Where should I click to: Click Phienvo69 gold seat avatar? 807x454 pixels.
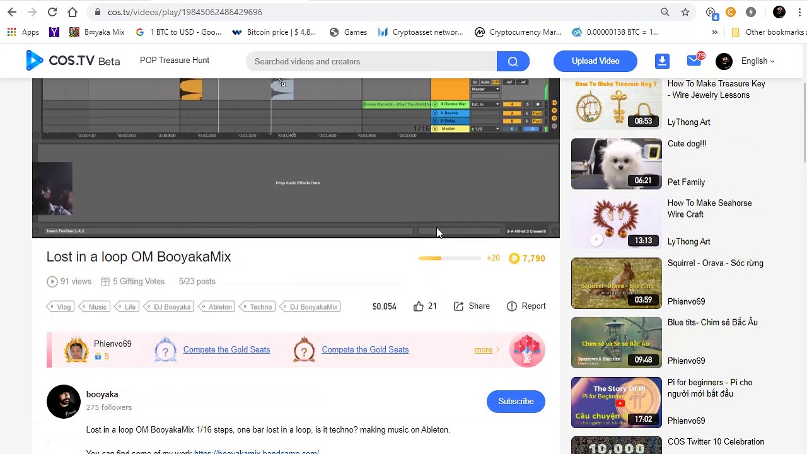pyautogui.click(x=76, y=350)
